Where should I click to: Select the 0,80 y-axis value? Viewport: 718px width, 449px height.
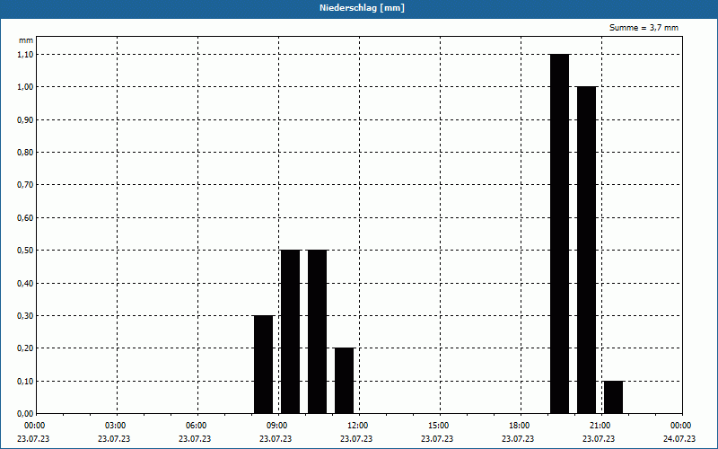pos(25,152)
